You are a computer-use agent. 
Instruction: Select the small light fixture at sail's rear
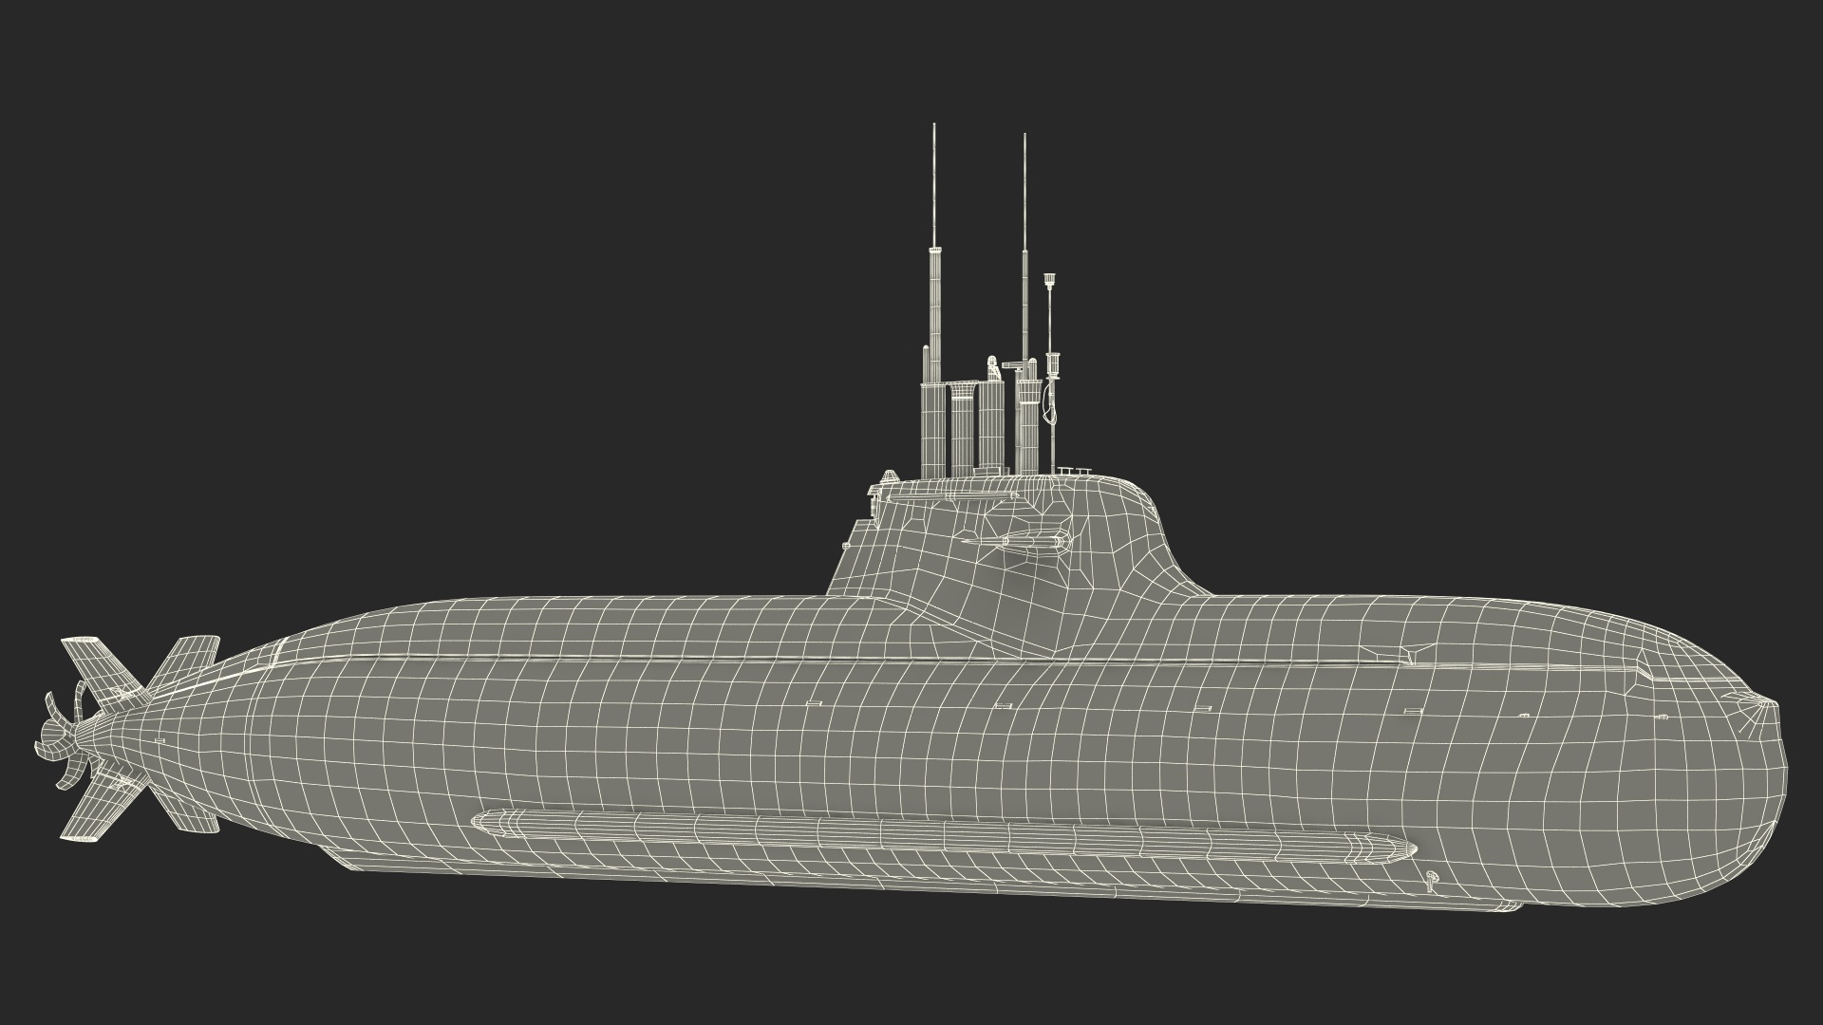(889, 476)
